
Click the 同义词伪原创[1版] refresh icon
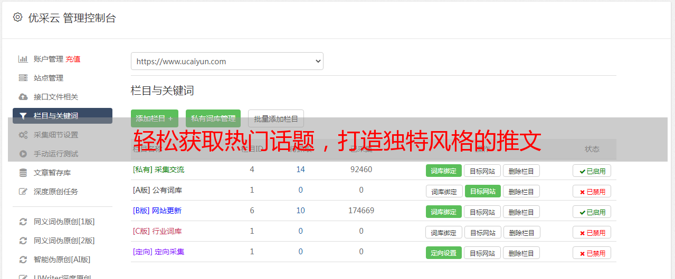pos(23,222)
